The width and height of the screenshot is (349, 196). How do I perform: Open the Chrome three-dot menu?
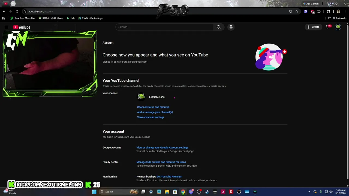coord(345,11)
